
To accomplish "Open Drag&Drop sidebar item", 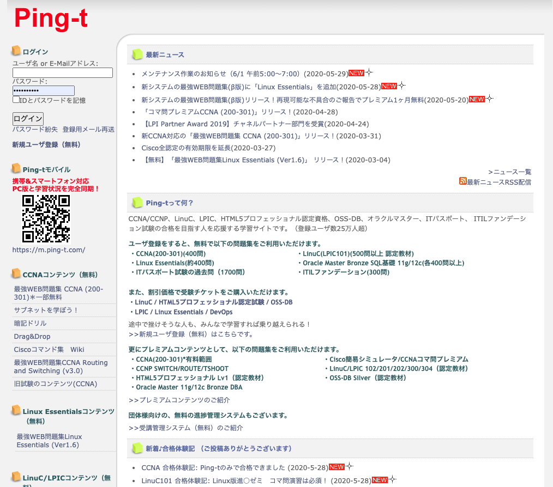I will pyautogui.click(x=32, y=337).
